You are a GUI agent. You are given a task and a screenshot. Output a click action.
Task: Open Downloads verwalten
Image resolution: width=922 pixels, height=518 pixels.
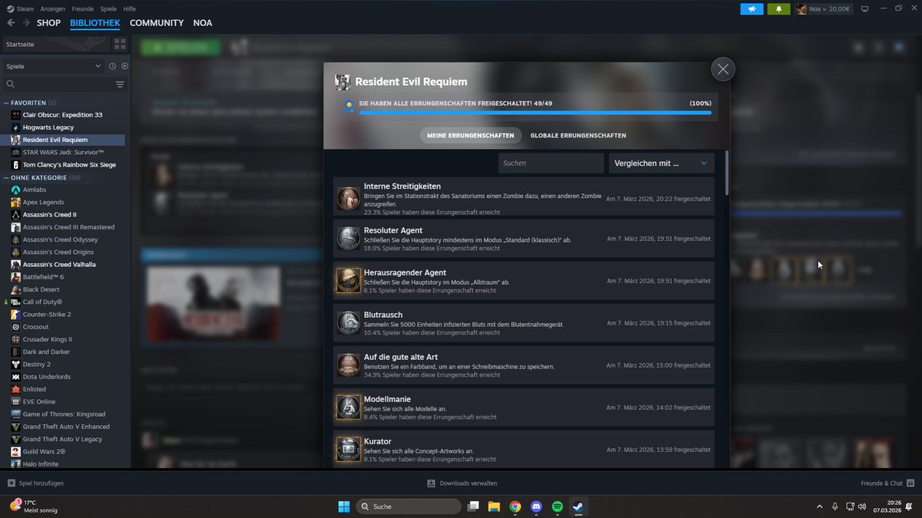(x=463, y=483)
